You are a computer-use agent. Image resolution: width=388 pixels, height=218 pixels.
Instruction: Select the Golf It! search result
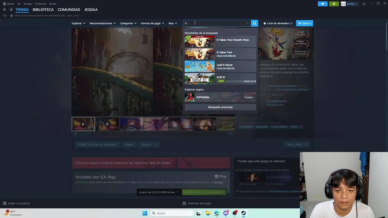click(220, 79)
